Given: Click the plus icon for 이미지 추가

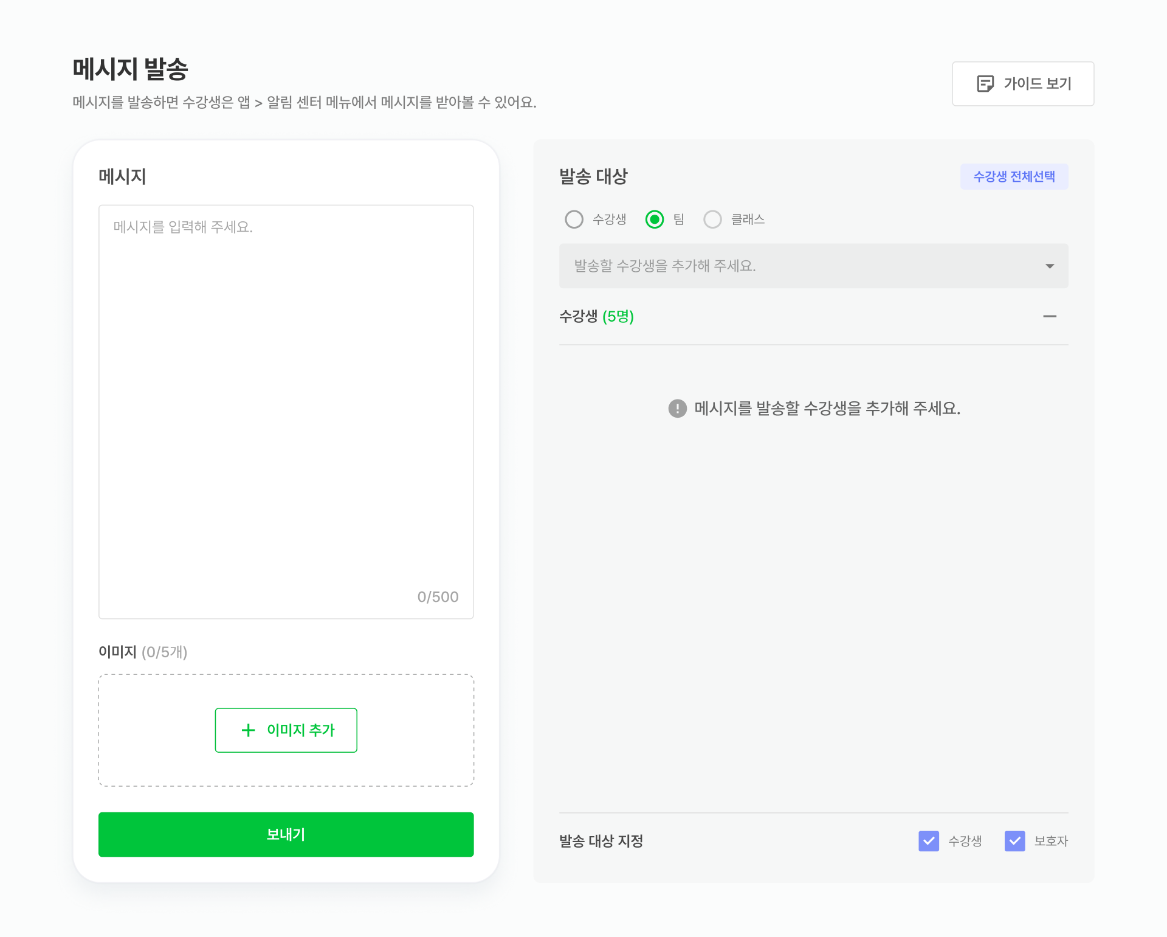Looking at the screenshot, I should pyautogui.click(x=248, y=730).
